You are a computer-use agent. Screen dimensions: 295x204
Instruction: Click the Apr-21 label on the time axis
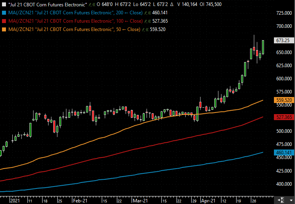[208, 201]
